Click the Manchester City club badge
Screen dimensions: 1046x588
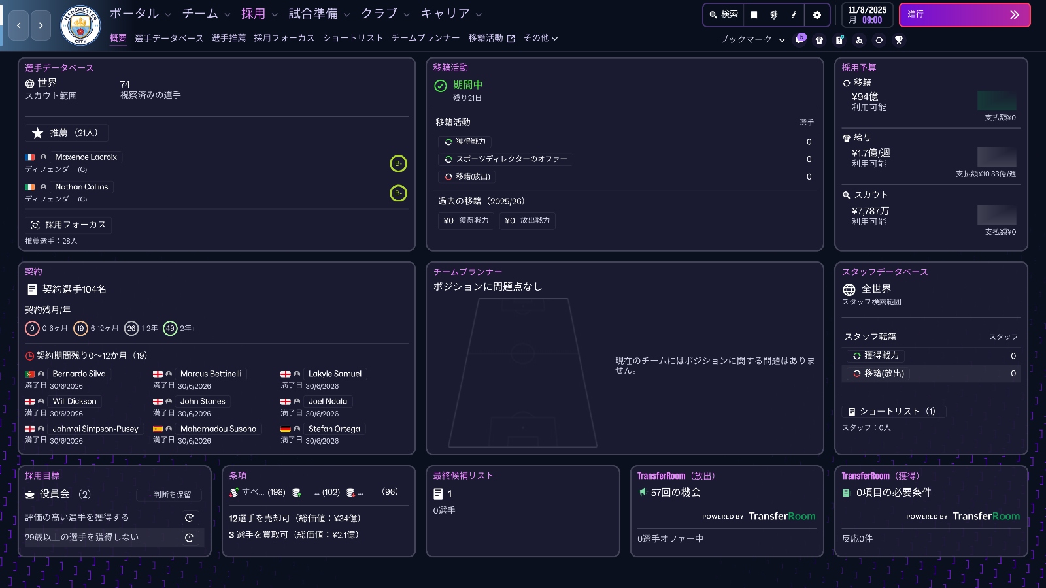click(x=80, y=25)
